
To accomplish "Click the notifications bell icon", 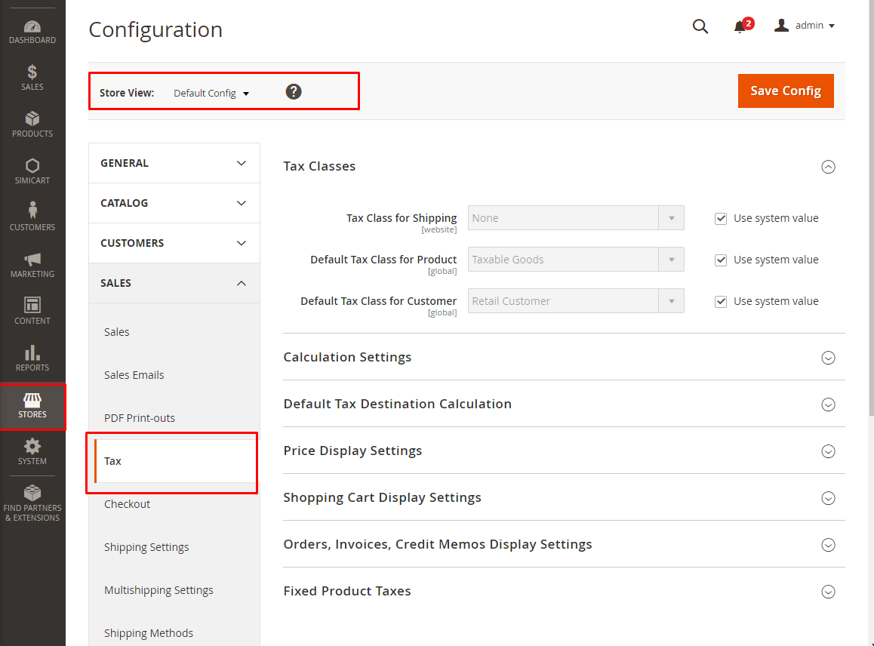I will point(740,27).
